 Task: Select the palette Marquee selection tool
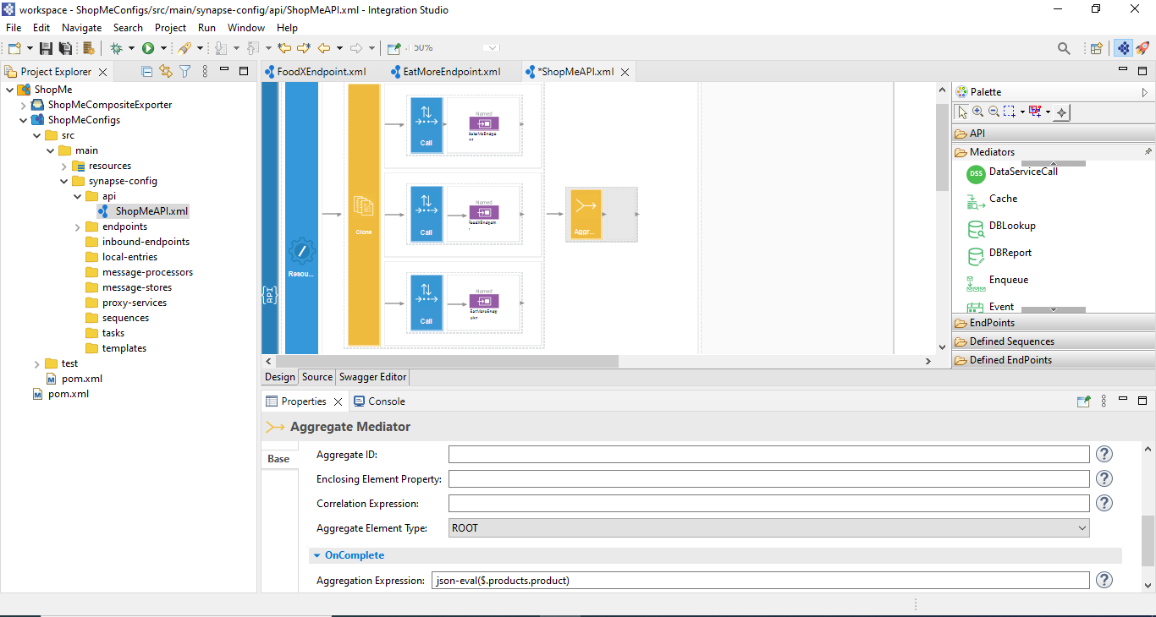click(1010, 112)
